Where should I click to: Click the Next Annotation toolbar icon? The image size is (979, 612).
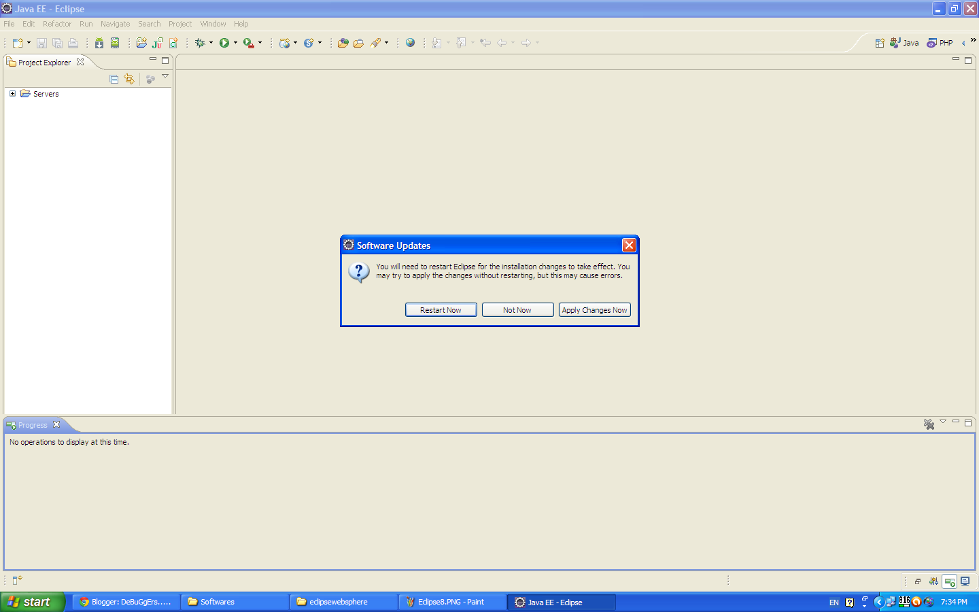436,43
